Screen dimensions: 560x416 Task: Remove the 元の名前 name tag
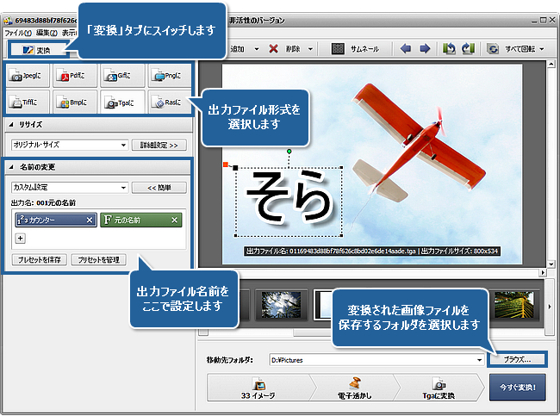click(x=174, y=220)
